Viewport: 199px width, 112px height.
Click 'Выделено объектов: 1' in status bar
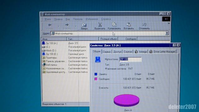click(x=54, y=104)
